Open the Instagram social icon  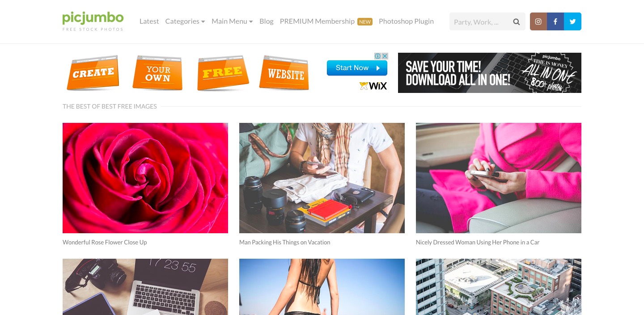538,21
